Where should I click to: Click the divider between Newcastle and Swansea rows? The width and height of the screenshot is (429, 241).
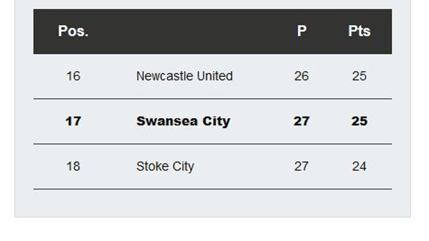tap(213, 99)
